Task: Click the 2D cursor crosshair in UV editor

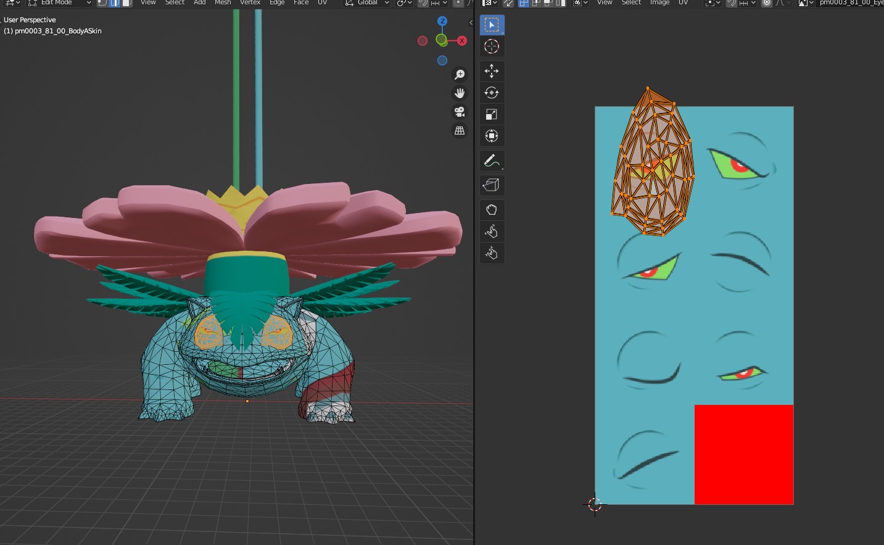Action: (595, 504)
